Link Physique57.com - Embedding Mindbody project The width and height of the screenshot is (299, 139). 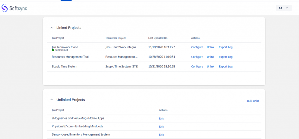coord(161,126)
